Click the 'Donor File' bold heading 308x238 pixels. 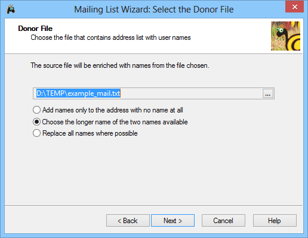click(35, 29)
